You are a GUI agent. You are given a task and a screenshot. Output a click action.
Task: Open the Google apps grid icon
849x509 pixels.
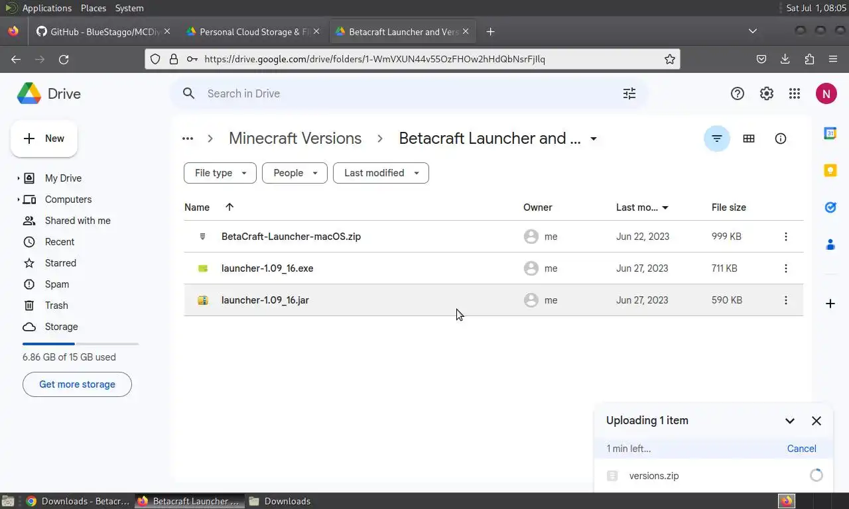point(795,93)
